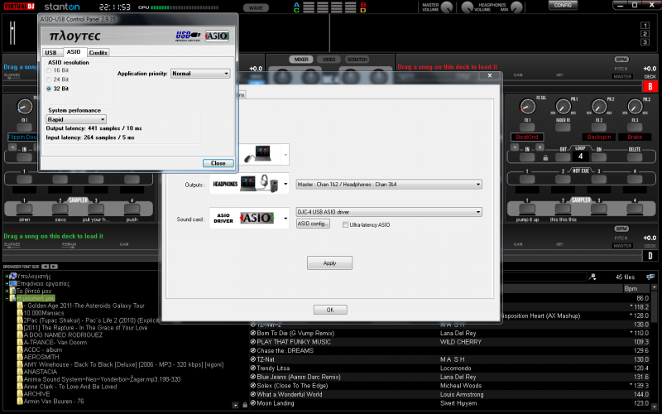Select the ASIO tab in control panel
This screenshot has width=662, height=414.
74,51
